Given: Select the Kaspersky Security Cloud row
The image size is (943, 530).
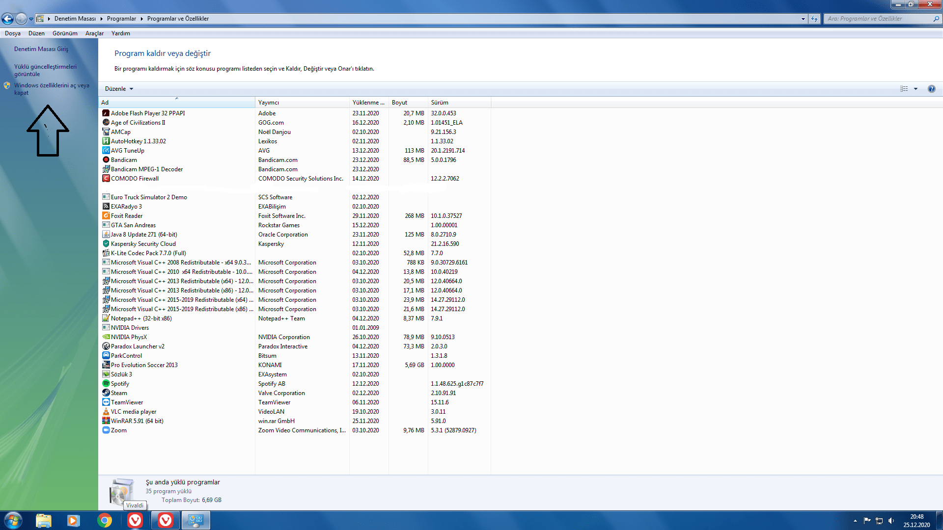Looking at the screenshot, I should (x=143, y=244).
